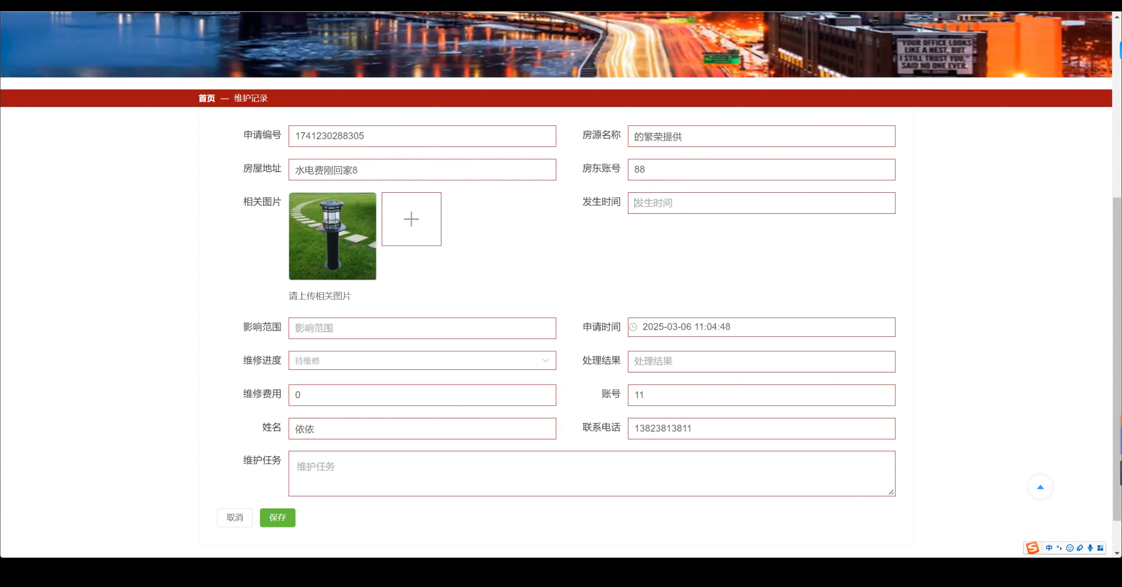This screenshot has width=1122, height=587.
Task: Click the Sogou punctuation toggle icon
Action: pos(1059,548)
